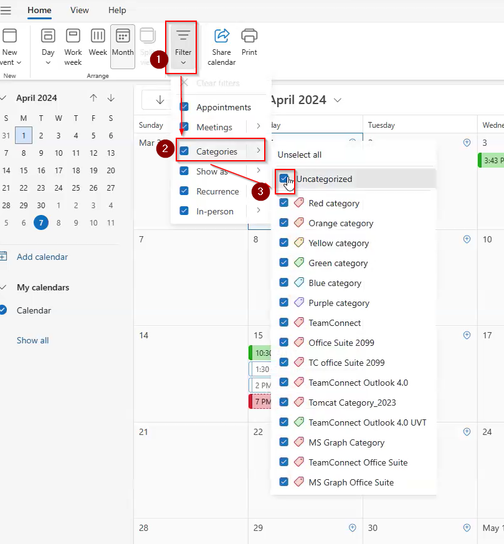Select today, the 7th, in mini calendar
The height and width of the screenshot is (544, 504).
point(41,222)
